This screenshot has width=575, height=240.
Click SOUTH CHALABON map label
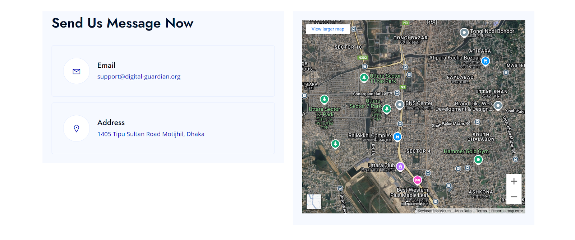(x=481, y=137)
